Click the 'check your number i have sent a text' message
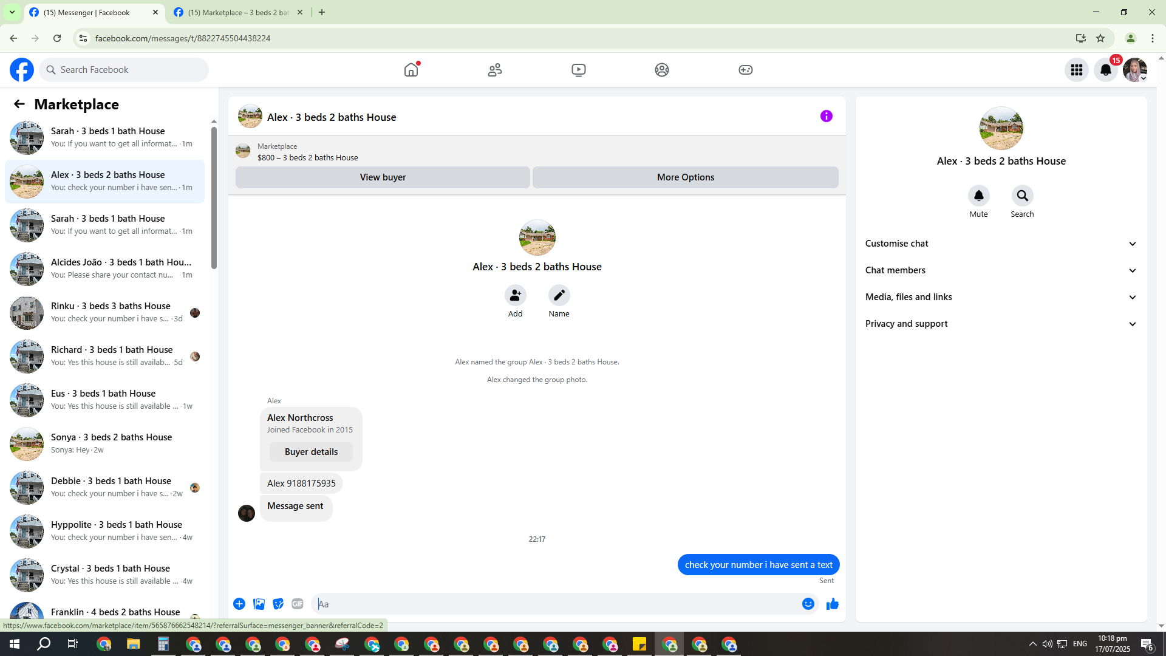Screen dimensions: 1166x656 [759, 565]
